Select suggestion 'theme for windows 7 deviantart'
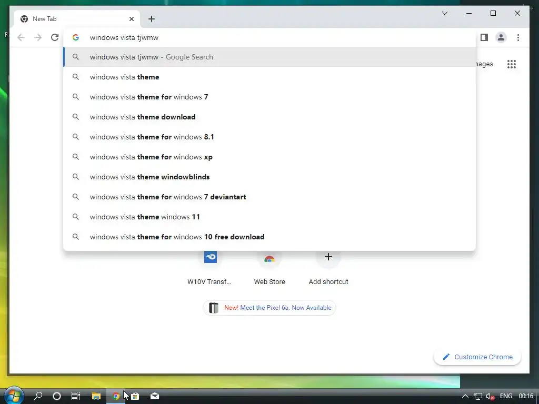 click(x=270, y=197)
